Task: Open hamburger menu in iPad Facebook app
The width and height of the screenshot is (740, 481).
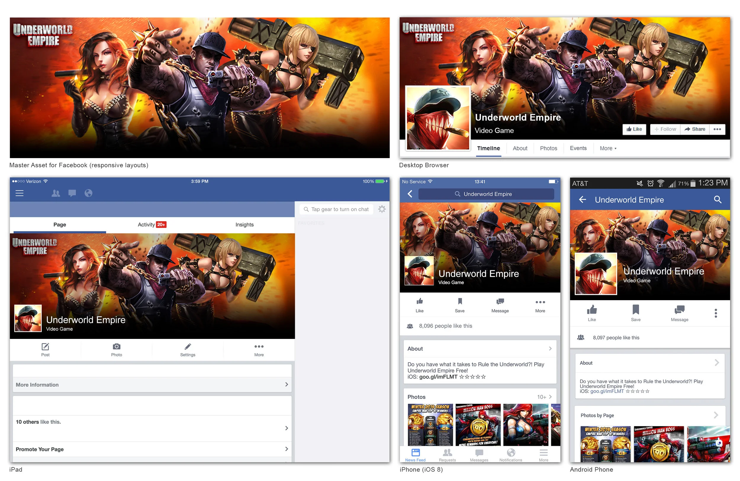Action: [20, 193]
